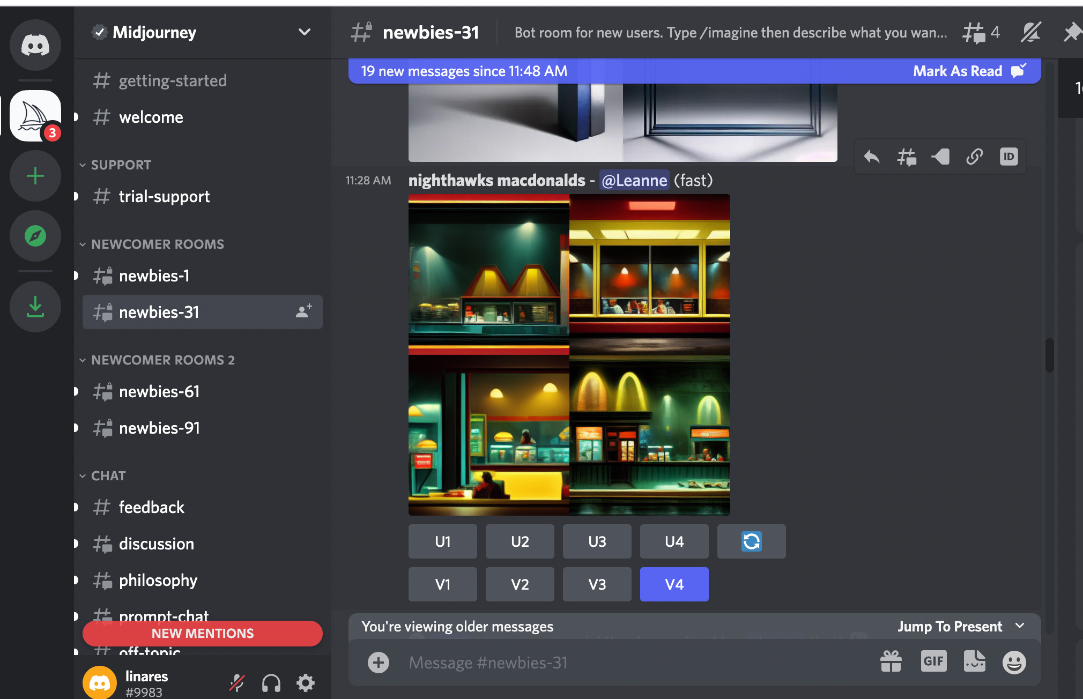Open the feedback channel
The width and height of the screenshot is (1083, 699).
pyautogui.click(x=203, y=507)
